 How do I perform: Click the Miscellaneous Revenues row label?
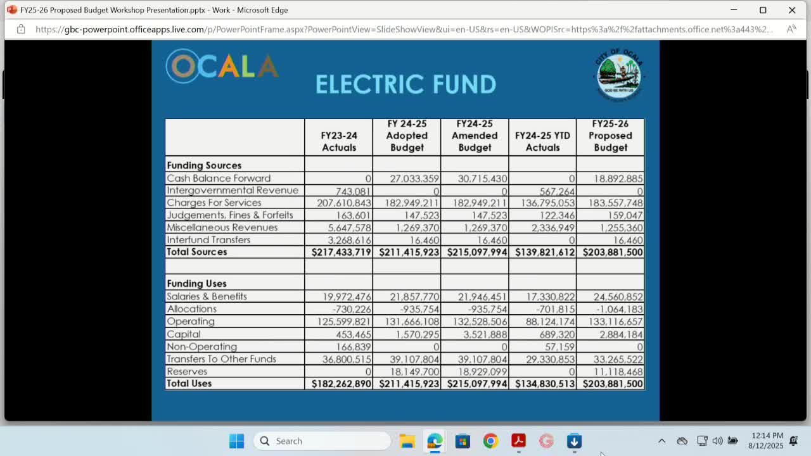coord(222,227)
